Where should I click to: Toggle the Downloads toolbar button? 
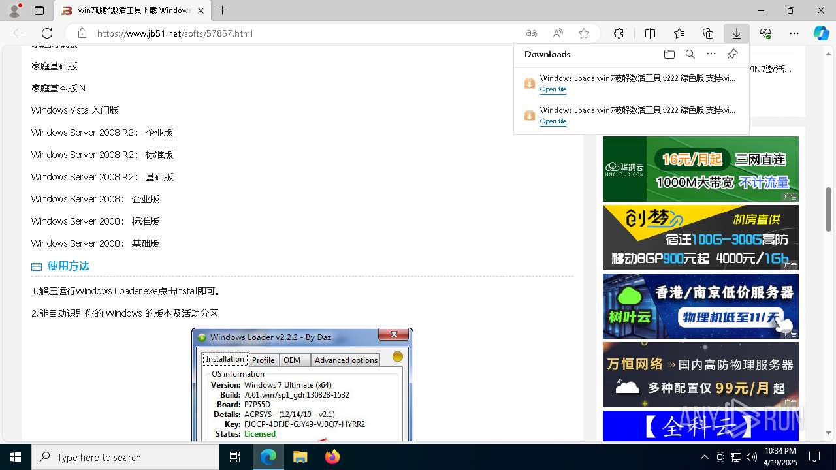coord(736,33)
